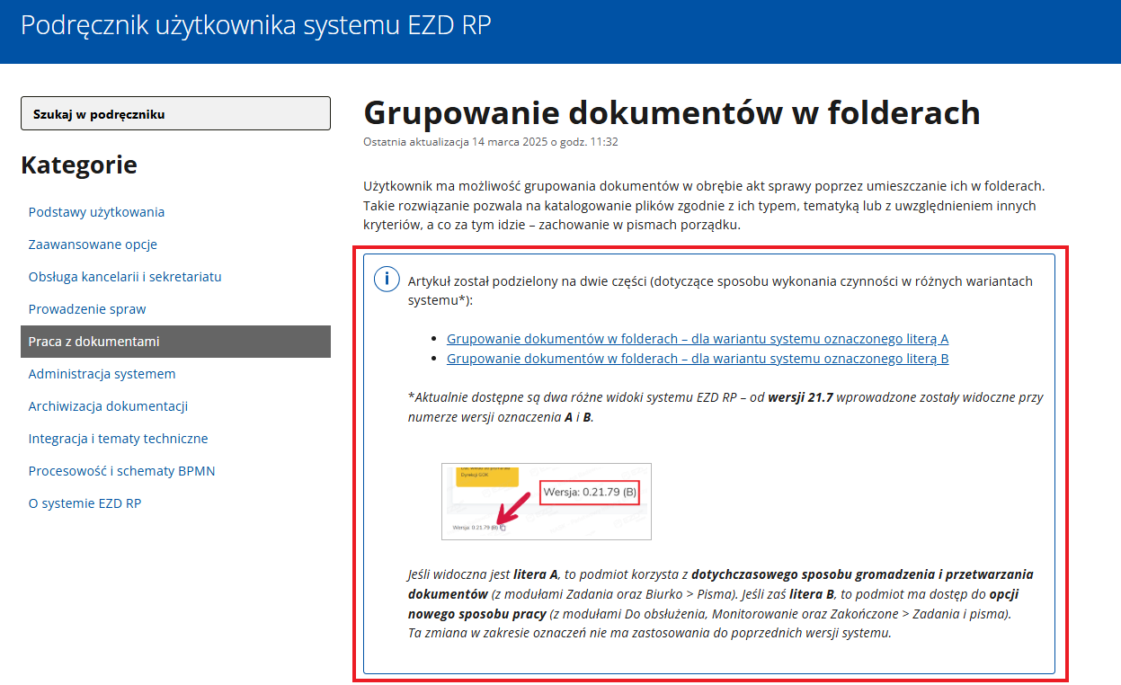Click the red-boxed 'Wersja: 0.21.79 (B)' label
The height and width of the screenshot is (685, 1121).
pyautogui.click(x=590, y=493)
